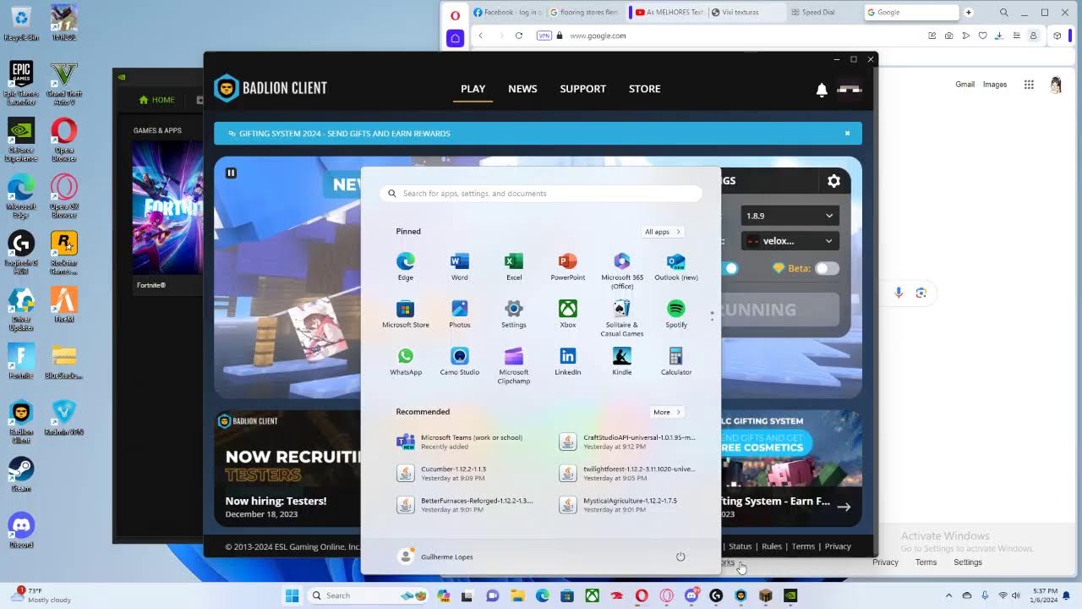Show hidden system tray icons
1082x609 pixels.
[948, 595]
